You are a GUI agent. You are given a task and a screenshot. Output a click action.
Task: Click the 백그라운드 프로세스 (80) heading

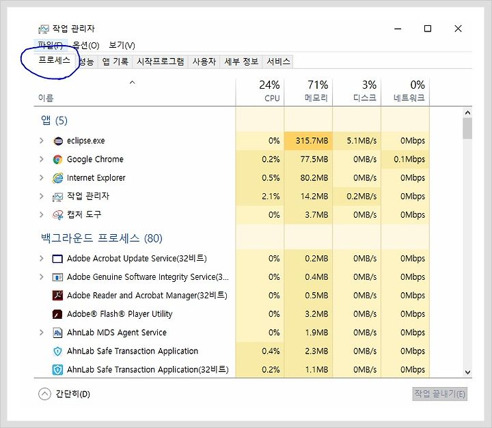pyautogui.click(x=101, y=238)
